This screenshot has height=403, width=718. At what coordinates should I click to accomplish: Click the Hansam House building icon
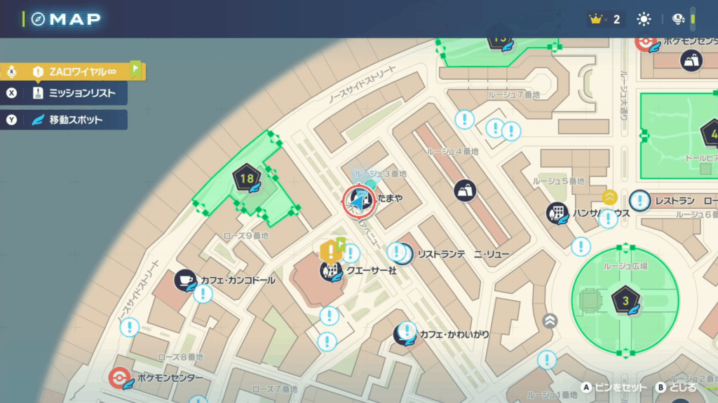point(557,213)
